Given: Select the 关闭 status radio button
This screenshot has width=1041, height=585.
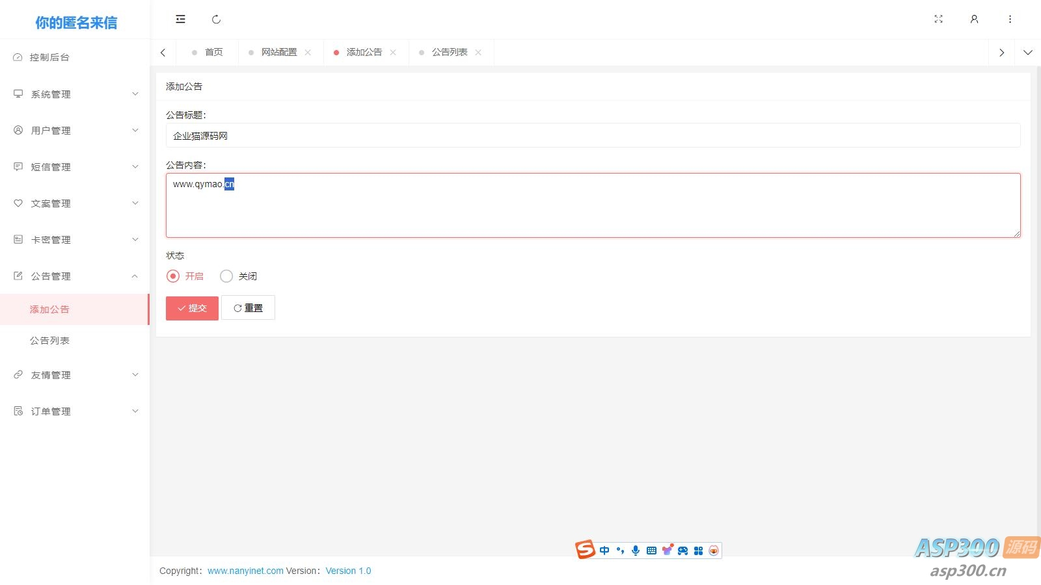Looking at the screenshot, I should [226, 276].
